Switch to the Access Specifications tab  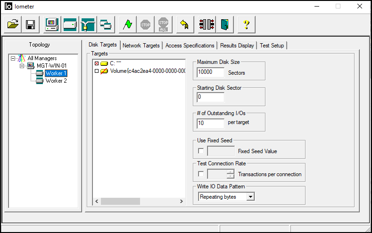click(190, 46)
